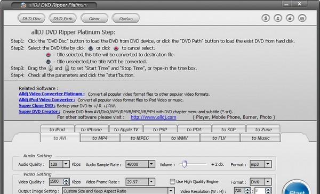Click the Clear button
This screenshot has width=320, height=194.
[x=94, y=19]
